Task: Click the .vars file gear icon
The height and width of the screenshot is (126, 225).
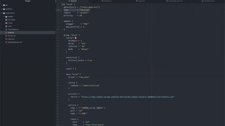Action: tap(6, 26)
